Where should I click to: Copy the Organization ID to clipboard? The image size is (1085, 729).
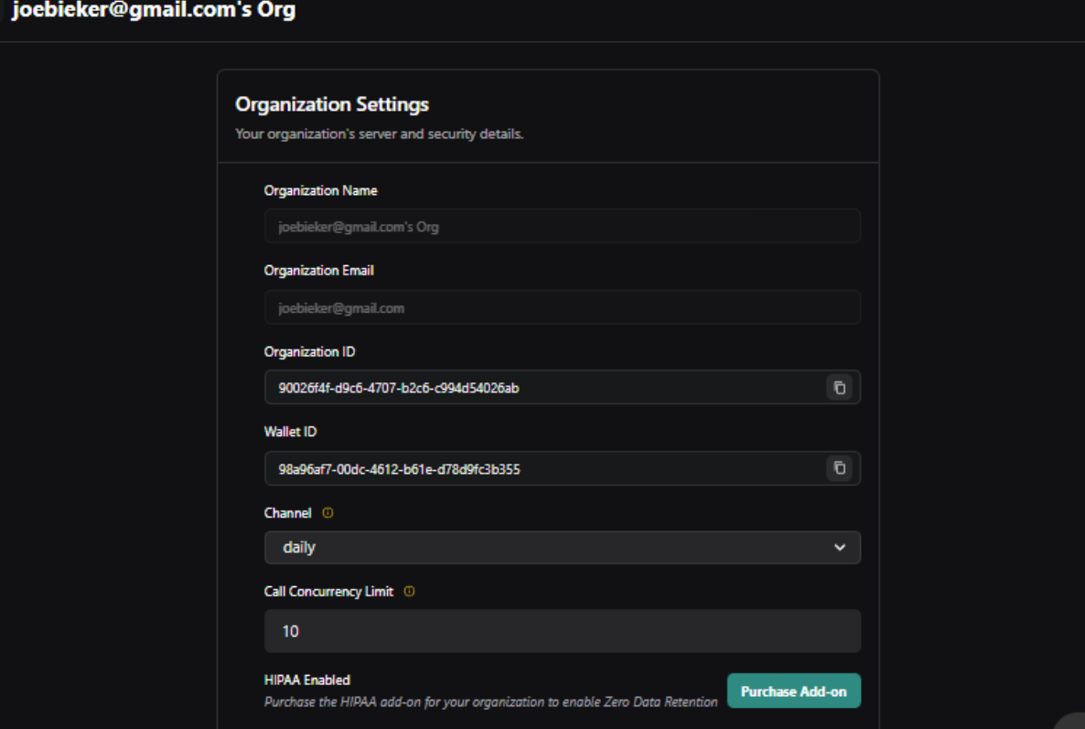tap(839, 387)
